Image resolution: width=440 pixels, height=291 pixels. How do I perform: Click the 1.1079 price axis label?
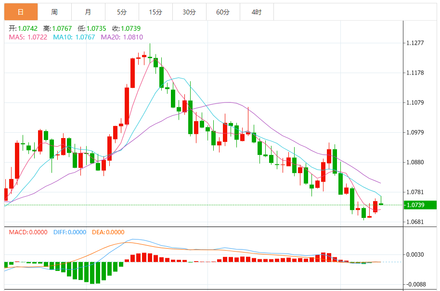(x=415, y=102)
